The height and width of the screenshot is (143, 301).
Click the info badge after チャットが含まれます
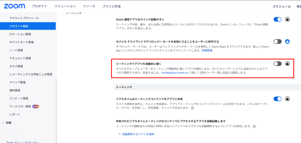(x=193, y=108)
